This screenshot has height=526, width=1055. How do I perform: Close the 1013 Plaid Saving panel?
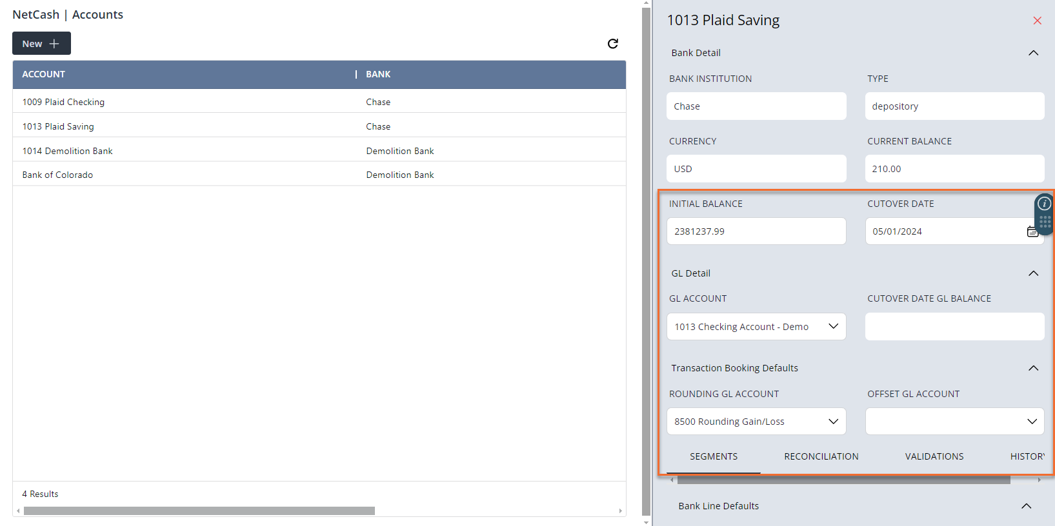click(x=1037, y=21)
